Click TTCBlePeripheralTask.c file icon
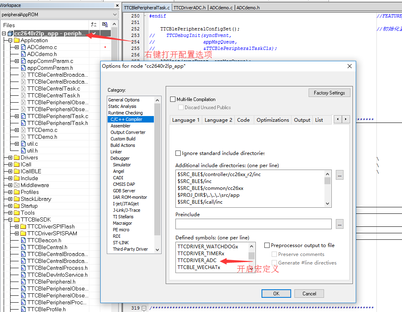This screenshot has height=312, width=402. pyautogui.click(x=23, y=116)
